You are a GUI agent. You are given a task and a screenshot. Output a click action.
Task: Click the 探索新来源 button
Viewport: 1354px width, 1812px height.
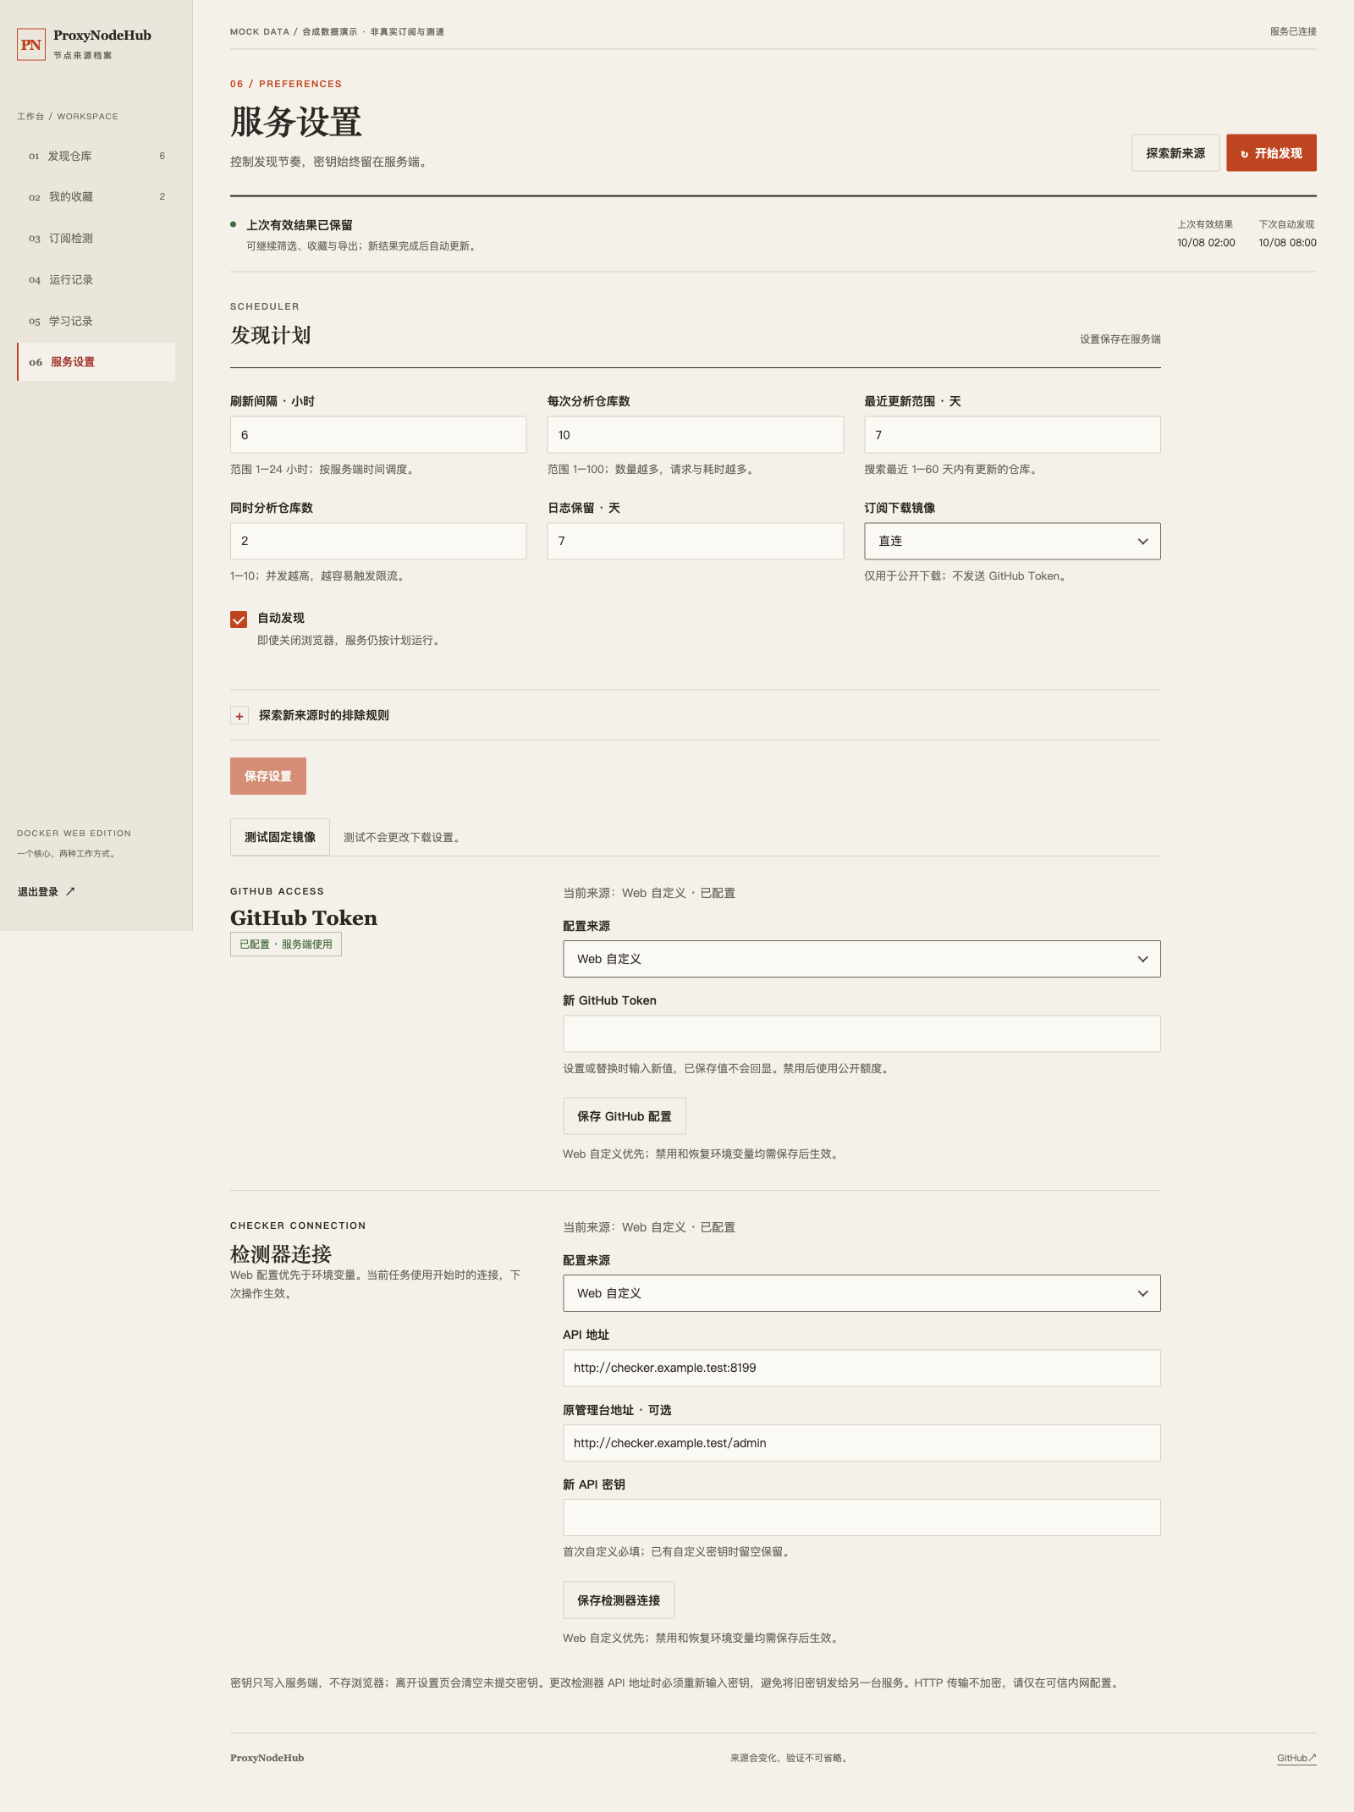coord(1175,153)
